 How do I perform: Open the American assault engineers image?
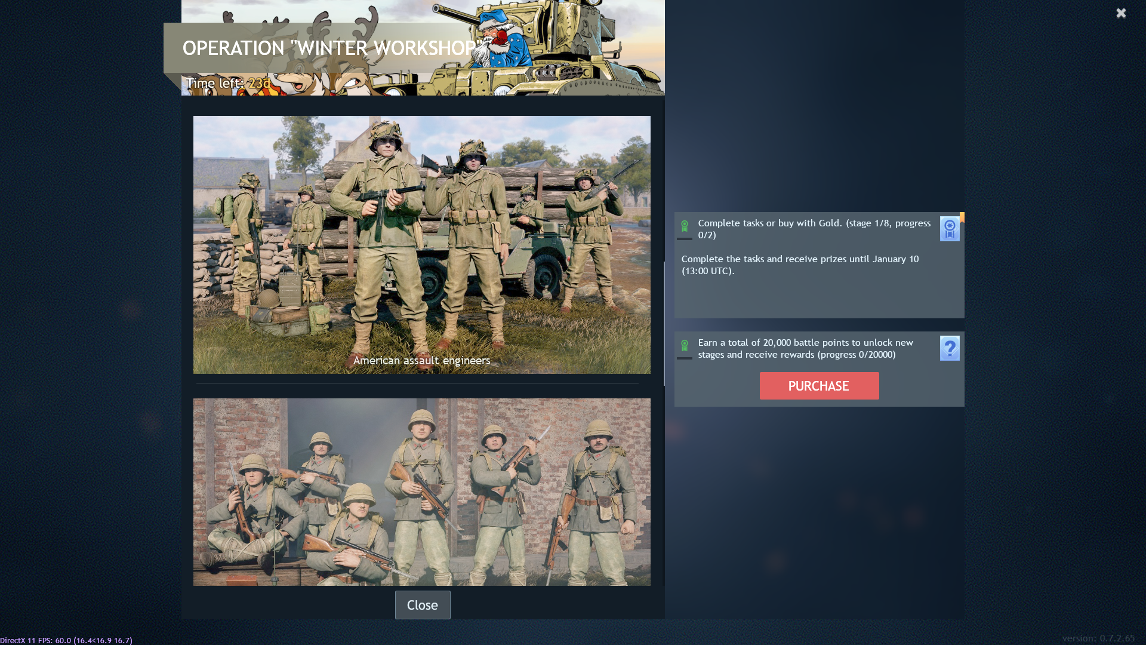tap(421, 239)
